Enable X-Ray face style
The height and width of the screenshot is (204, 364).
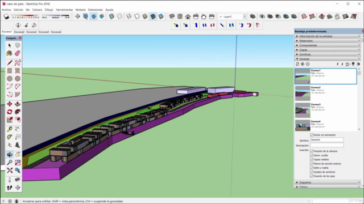[111, 16]
